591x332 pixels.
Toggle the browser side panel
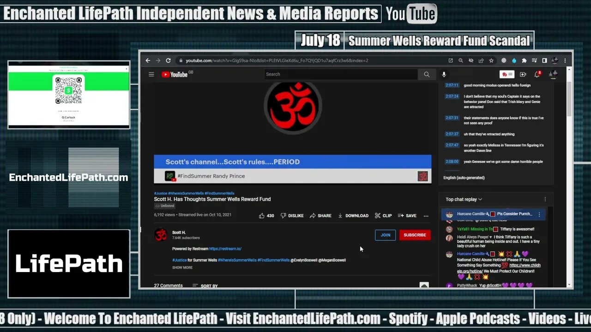[x=544, y=60]
